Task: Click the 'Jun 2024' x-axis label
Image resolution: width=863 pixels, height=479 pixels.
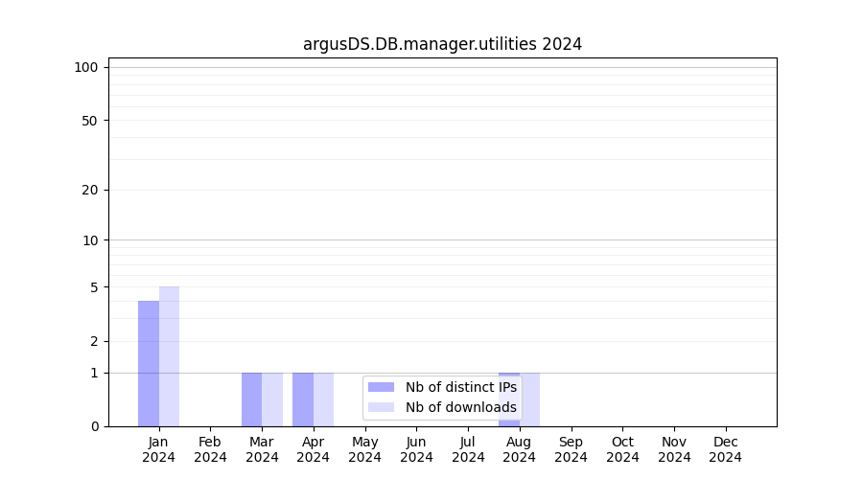Action: (x=416, y=449)
